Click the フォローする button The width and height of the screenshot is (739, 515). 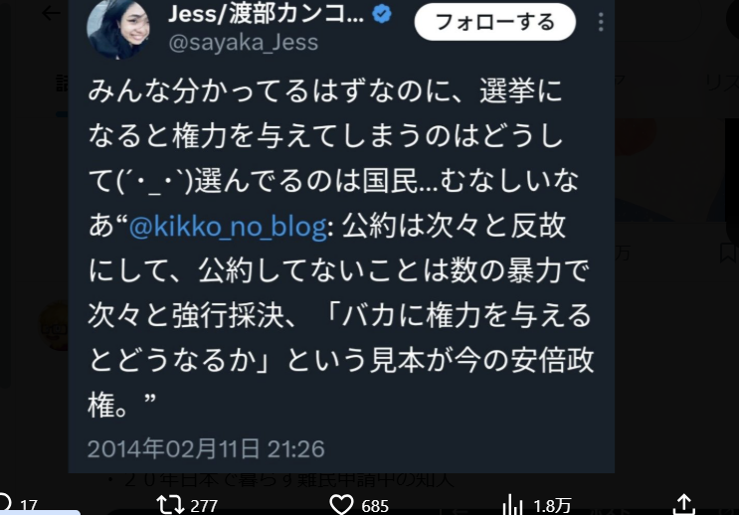click(x=495, y=22)
